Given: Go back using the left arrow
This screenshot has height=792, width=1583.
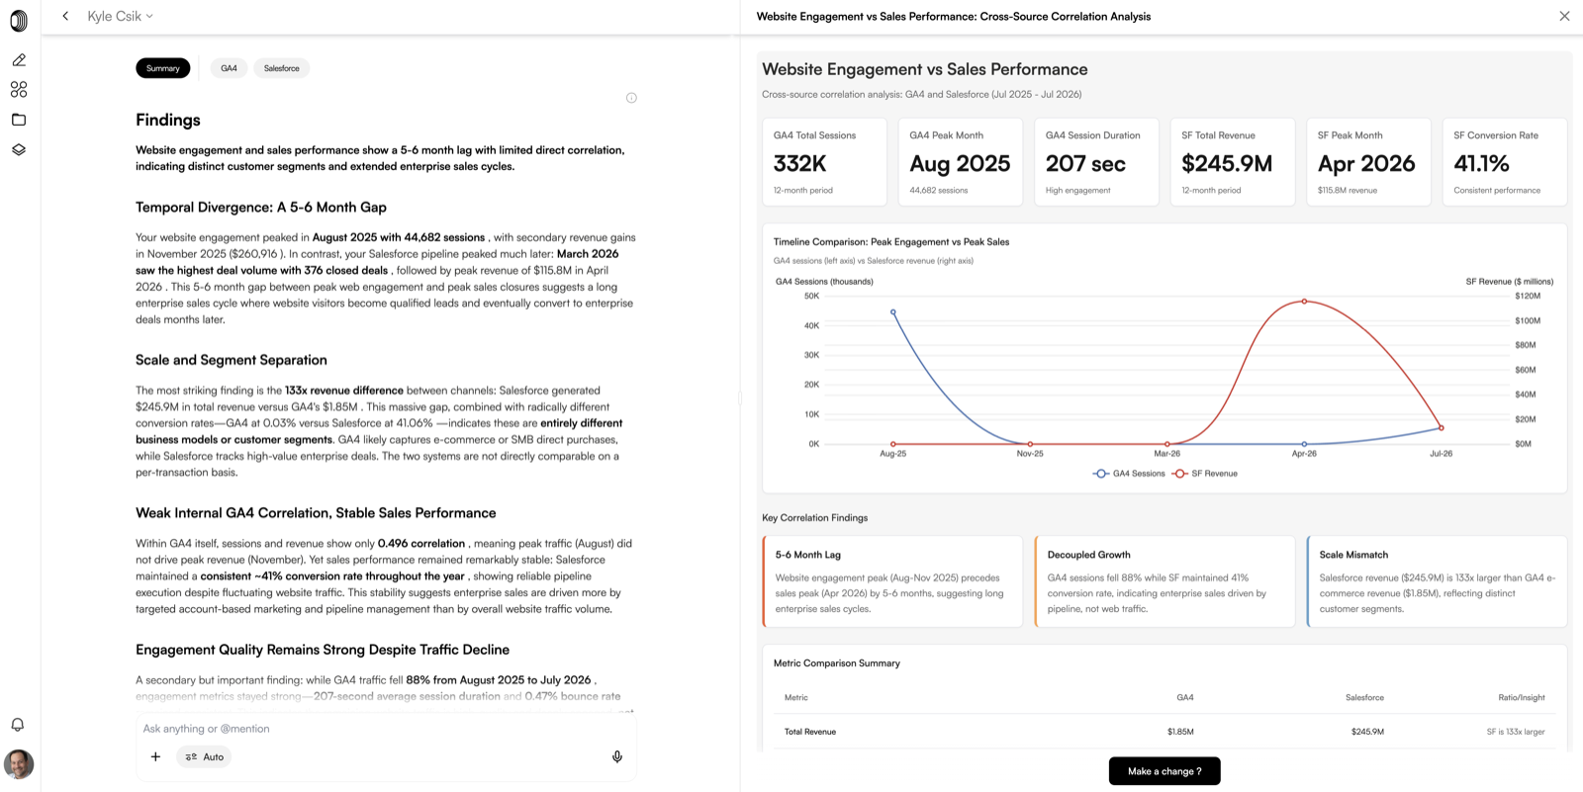Looking at the screenshot, I should coord(65,16).
